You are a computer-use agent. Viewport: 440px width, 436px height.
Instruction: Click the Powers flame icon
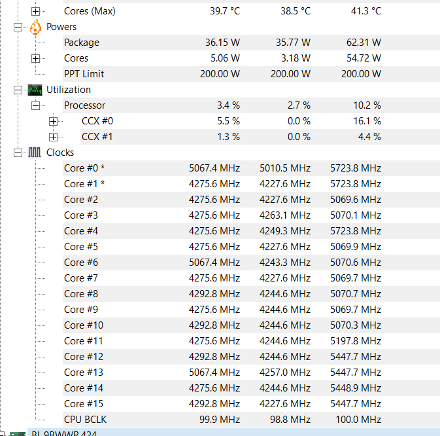pos(35,27)
